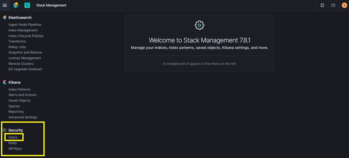Screen dimensions: 349x158
Task: Click 'Manage your indices, index patterns' subtitle
Action: pyautogui.click(x=200, y=48)
